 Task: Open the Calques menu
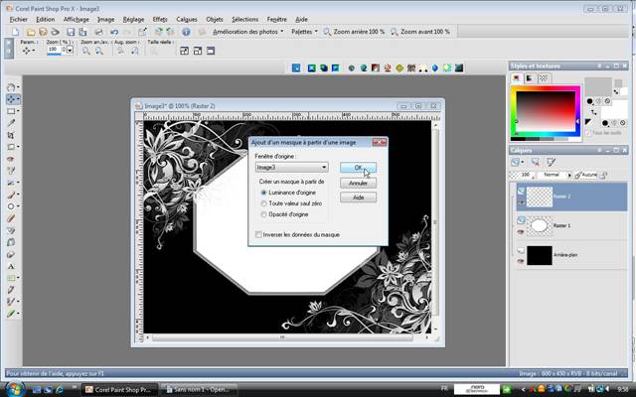[186, 19]
